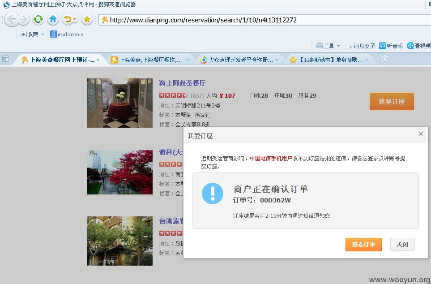
Task: Click the 中国电信手机用户 red text
Action: pyautogui.click(x=271, y=158)
